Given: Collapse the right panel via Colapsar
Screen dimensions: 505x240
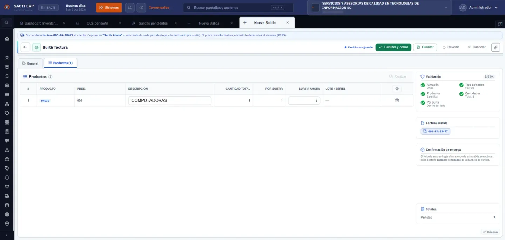Looking at the screenshot, I should (x=491, y=232).
